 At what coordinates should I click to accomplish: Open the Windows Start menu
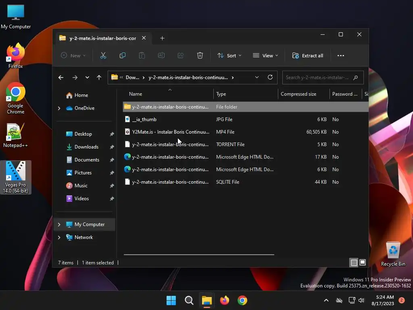coord(171,300)
